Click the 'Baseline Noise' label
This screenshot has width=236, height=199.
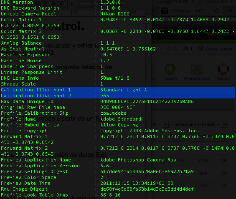tap(21, 60)
